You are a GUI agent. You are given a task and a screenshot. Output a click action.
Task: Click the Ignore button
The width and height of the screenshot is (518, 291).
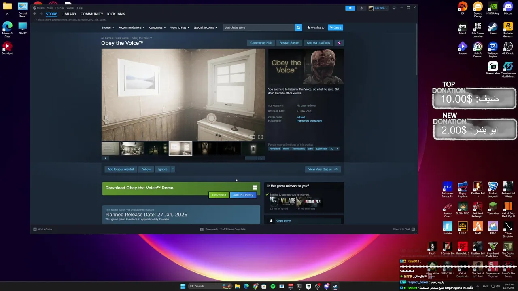click(x=163, y=169)
